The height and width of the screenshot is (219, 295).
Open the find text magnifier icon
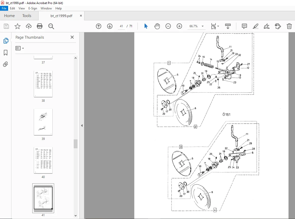click(x=51, y=26)
